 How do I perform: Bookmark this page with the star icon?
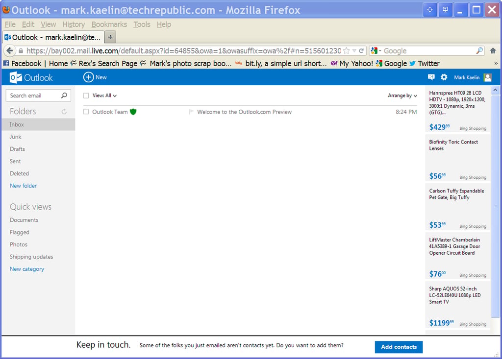coord(346,50)
